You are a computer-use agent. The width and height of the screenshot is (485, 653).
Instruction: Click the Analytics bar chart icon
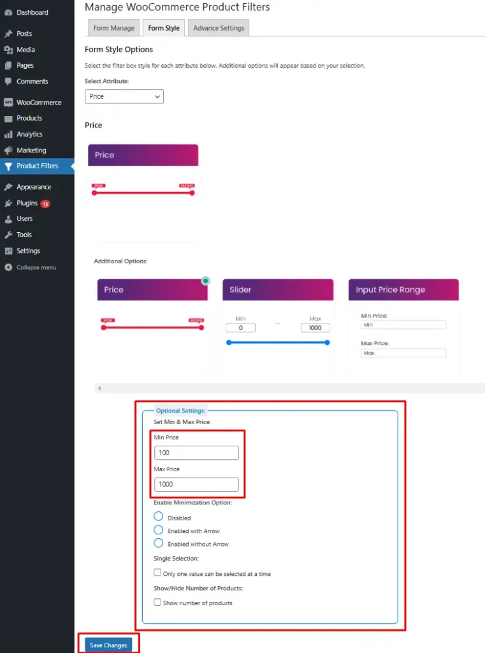[x=8, y=135]
